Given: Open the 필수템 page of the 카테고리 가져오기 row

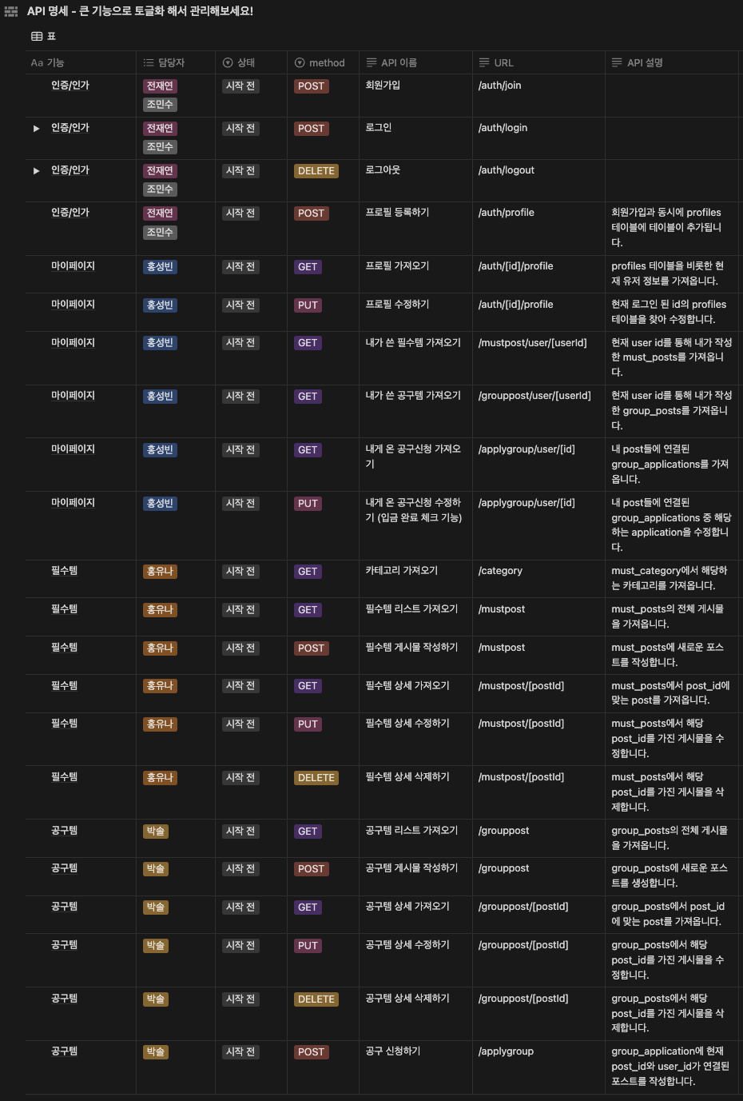Looking at the screenshot, I should click(64, 571).
